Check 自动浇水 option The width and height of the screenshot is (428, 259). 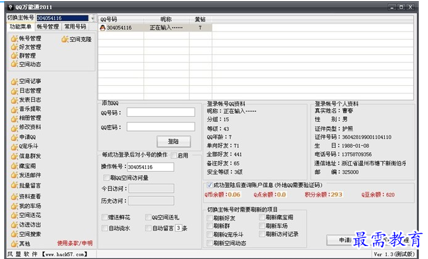105,228
